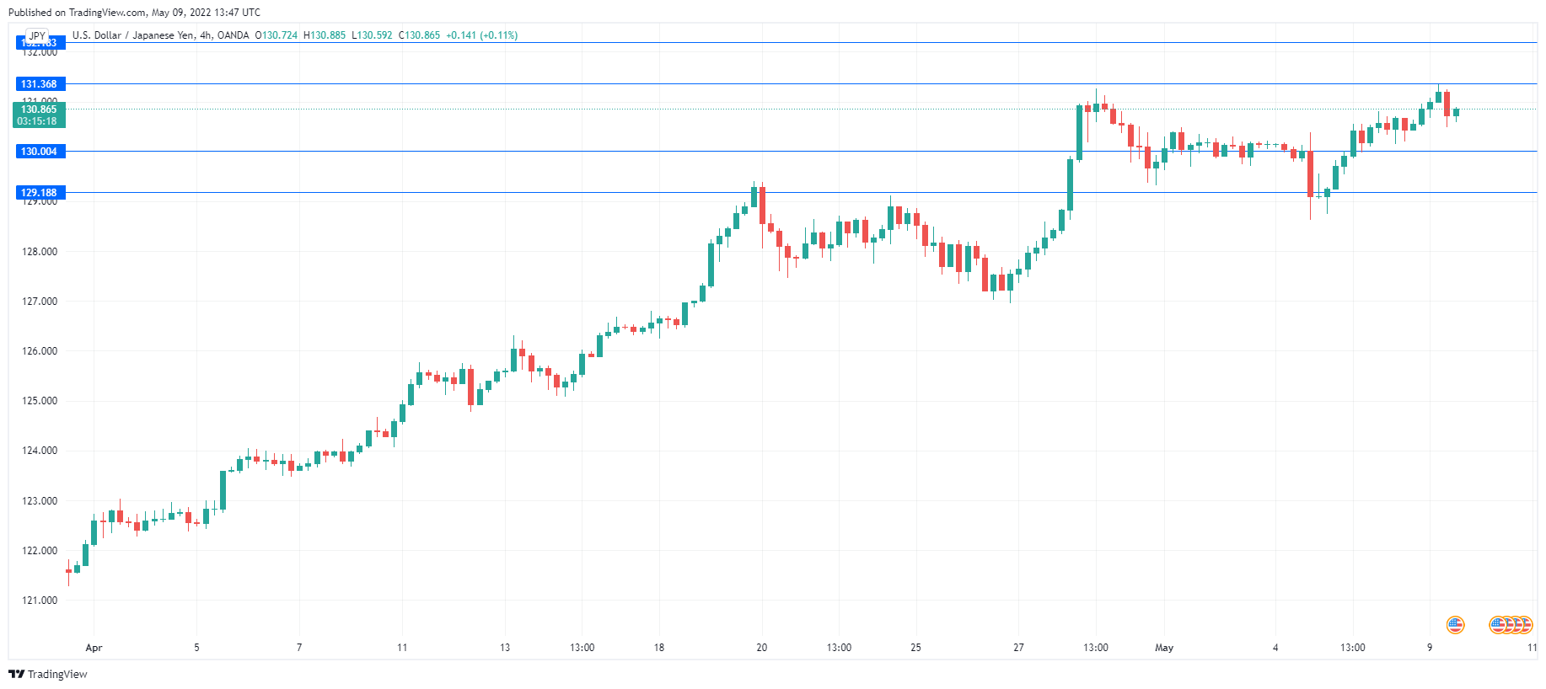Click the rightmost flag in the four-flag cluster
Screen dimensions: 1546x689
pyautogui.click(x=1525, y=625)
